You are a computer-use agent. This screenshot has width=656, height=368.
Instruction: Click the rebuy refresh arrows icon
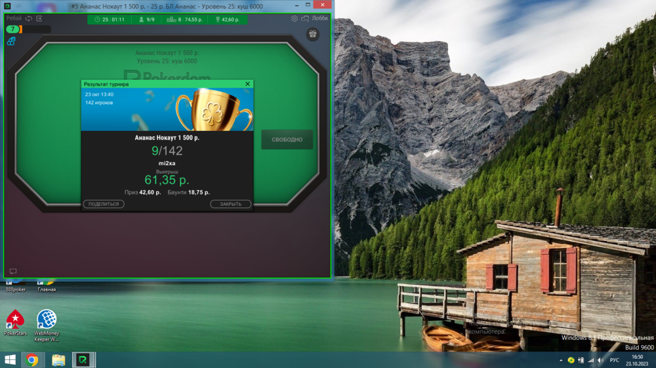click(x=29, y=19)
